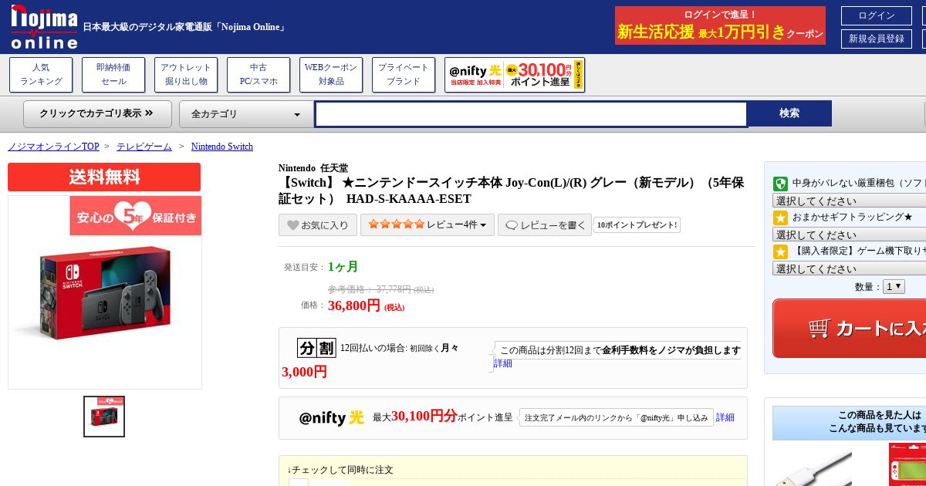Viewport: 926px width, 486px height.
Task: Click the star icon beside おまかせギフトラッピング
Action: pyautogui.click(x=780, y=218)
